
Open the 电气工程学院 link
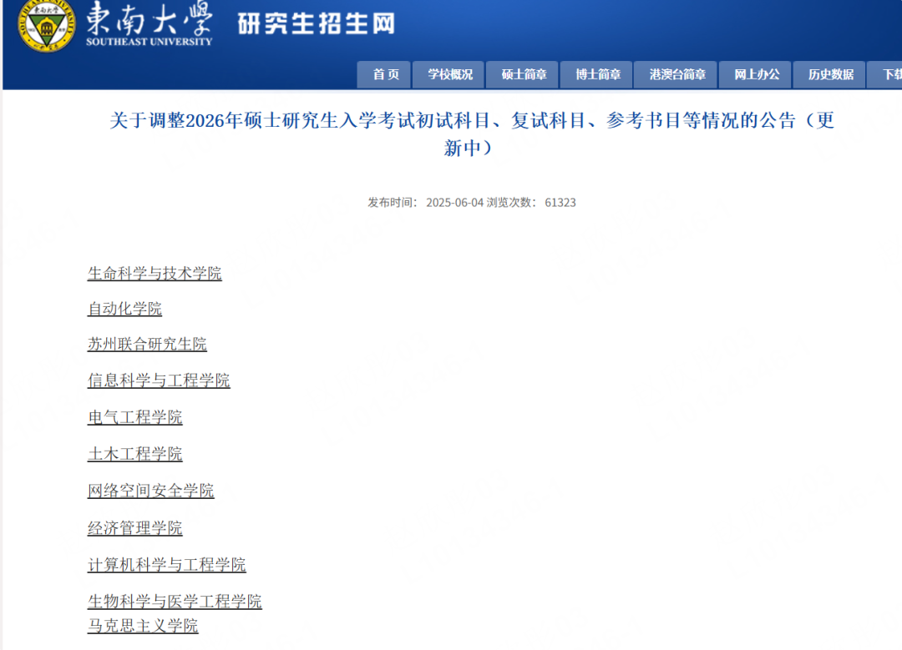135,417
